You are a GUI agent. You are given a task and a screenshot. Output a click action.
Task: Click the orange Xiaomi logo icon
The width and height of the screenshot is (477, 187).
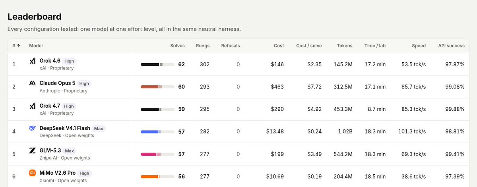click(x=33, y=173)
